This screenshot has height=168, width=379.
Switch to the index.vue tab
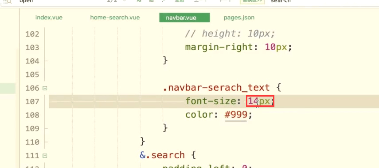[x=49, y=18]
